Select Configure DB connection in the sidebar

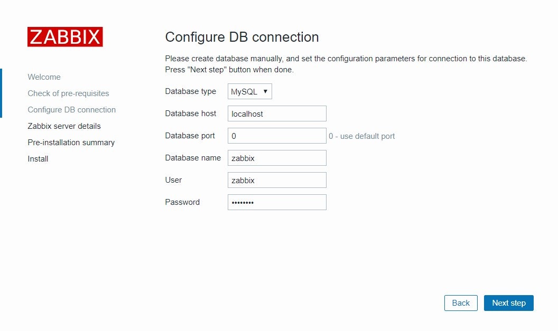tap(71, 109)
